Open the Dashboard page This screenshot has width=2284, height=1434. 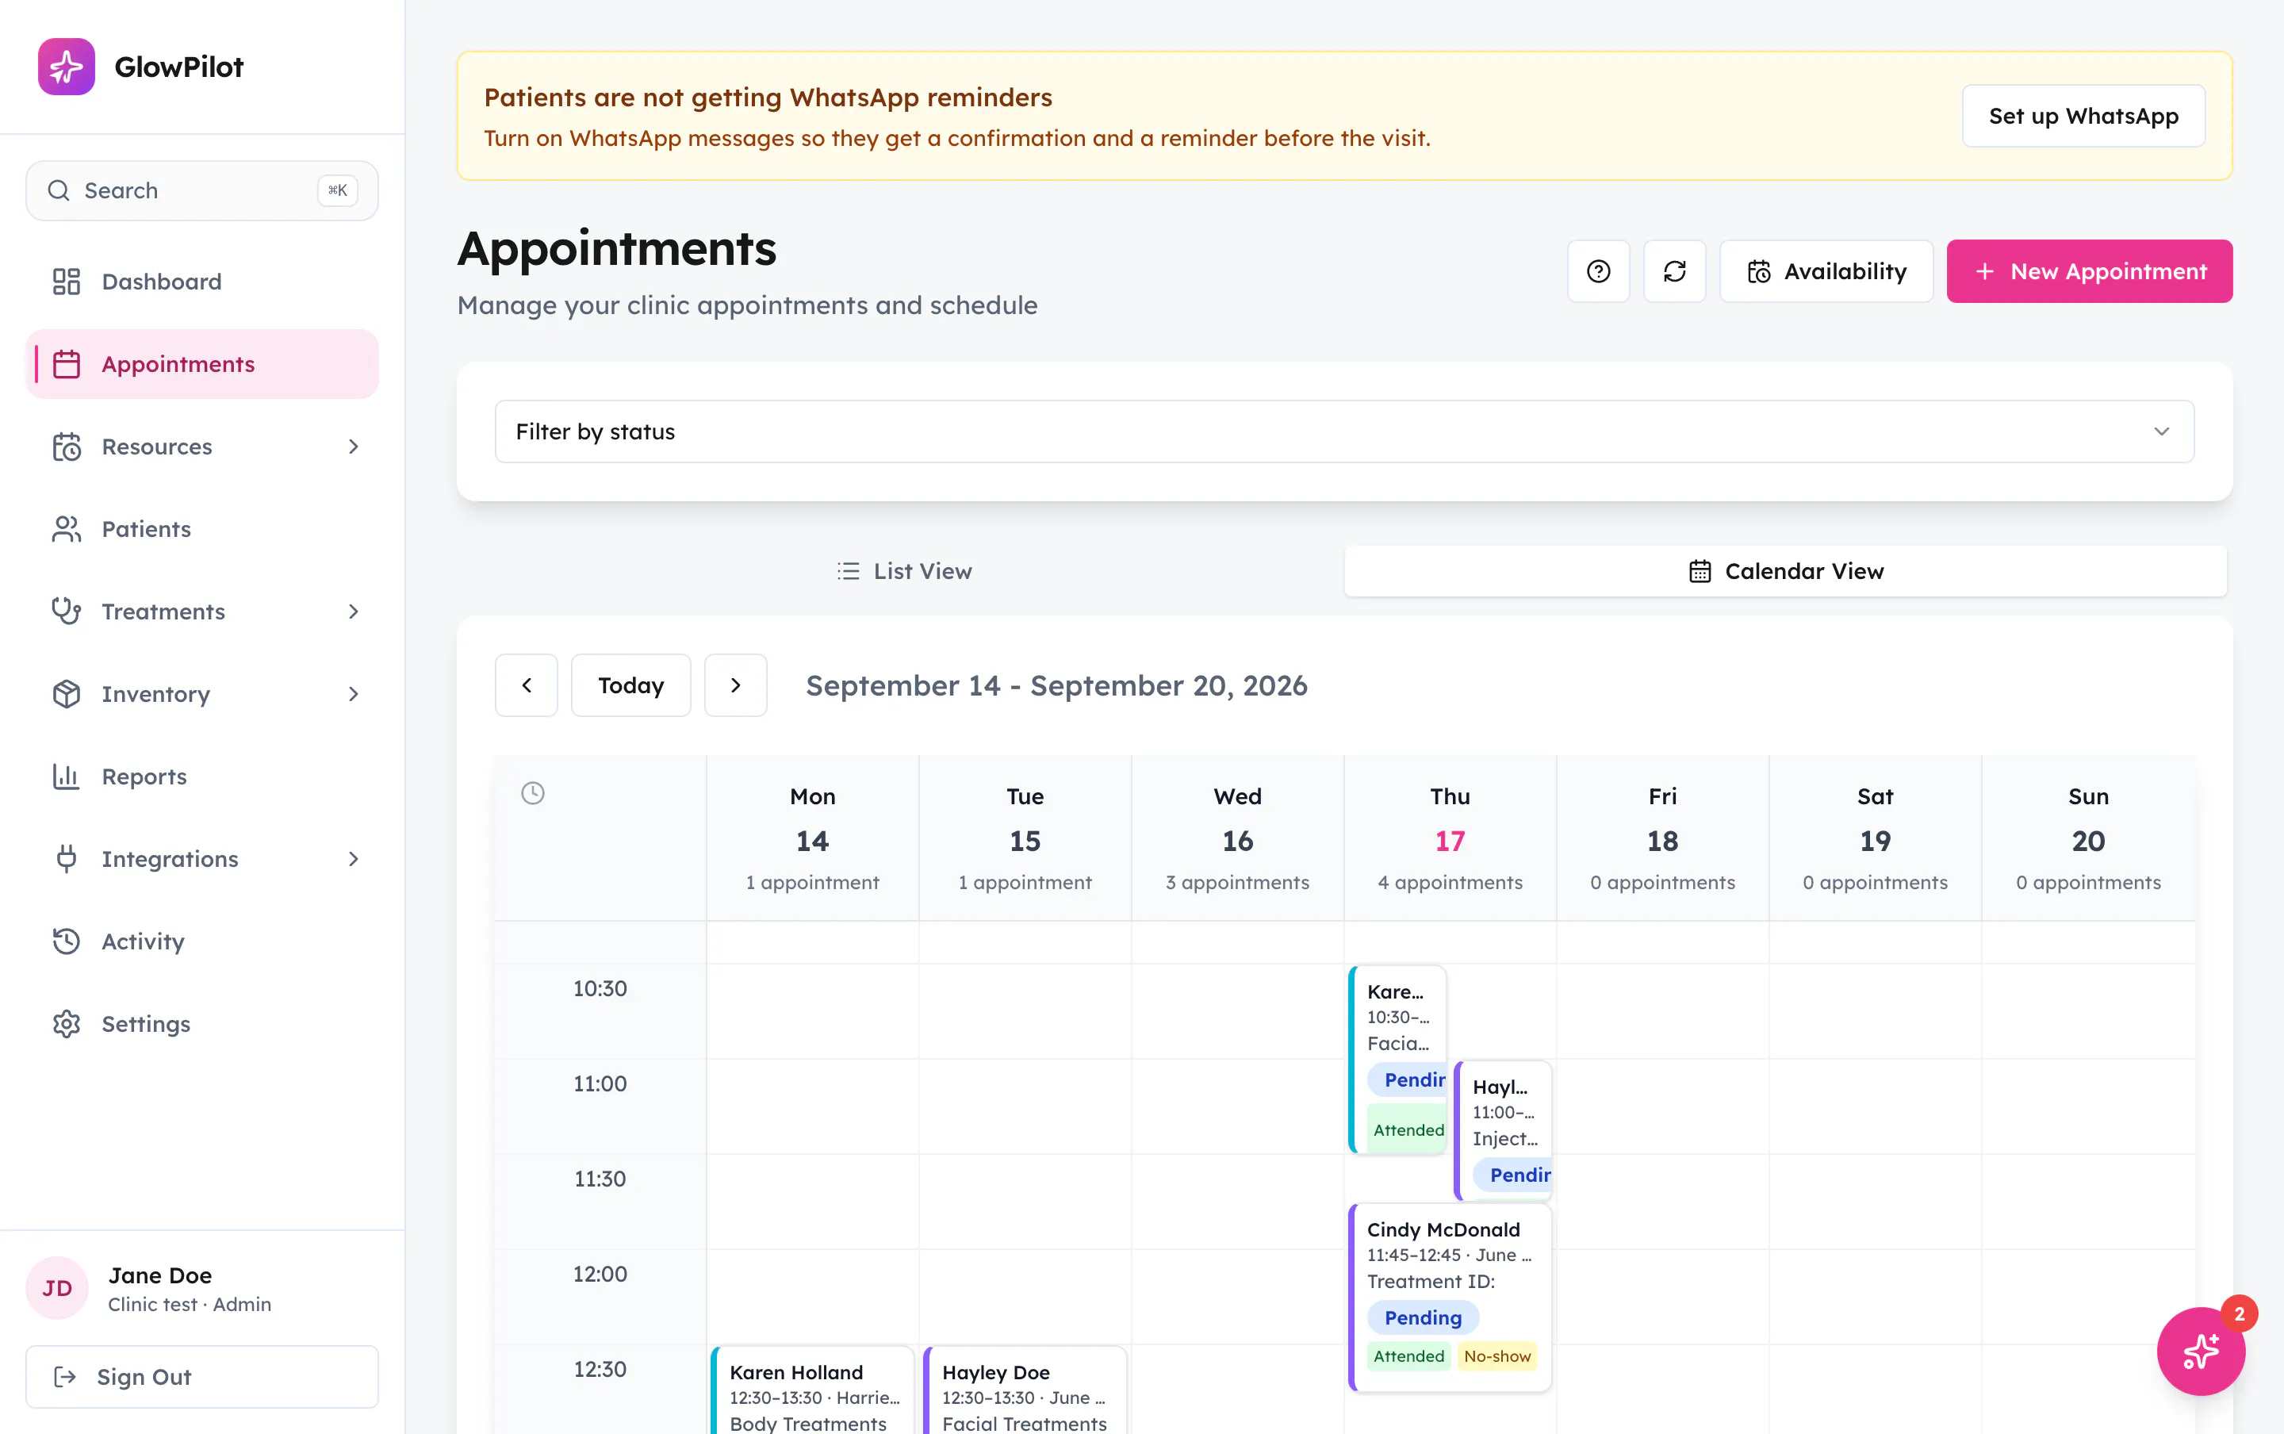pos(202,282)
